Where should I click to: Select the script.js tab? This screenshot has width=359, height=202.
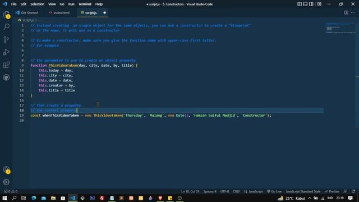pos(91,13)
